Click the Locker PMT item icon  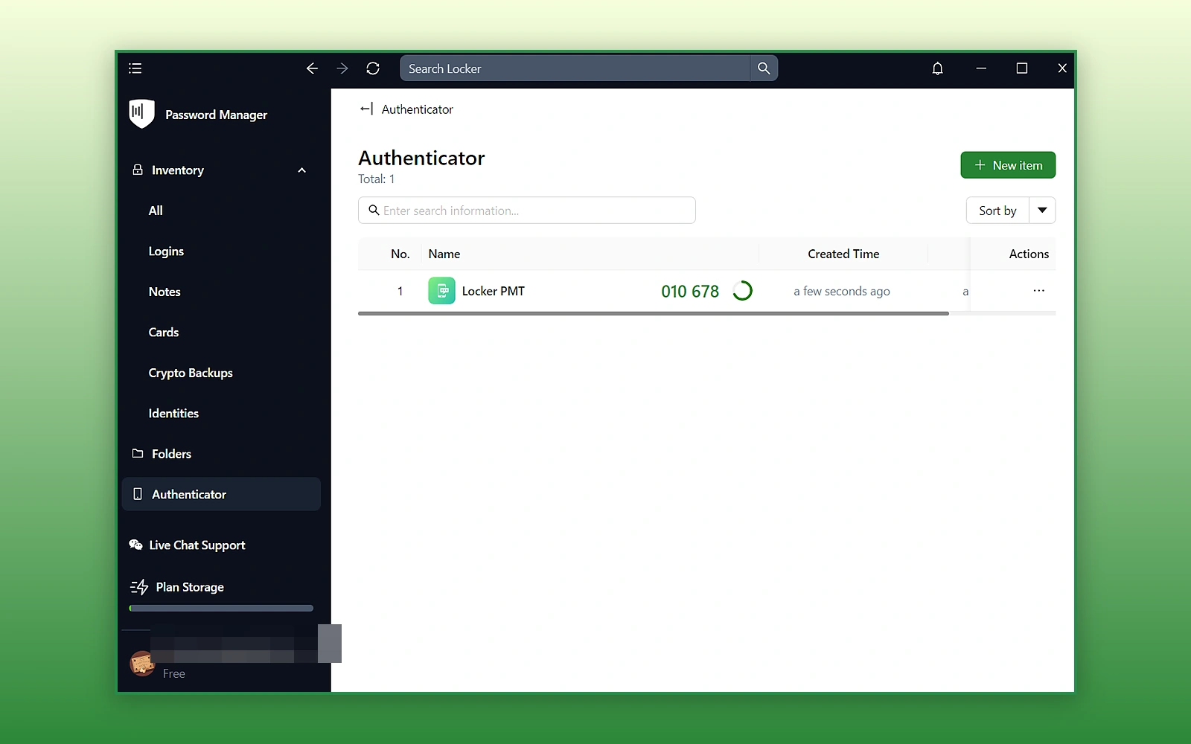click(441, 291)
